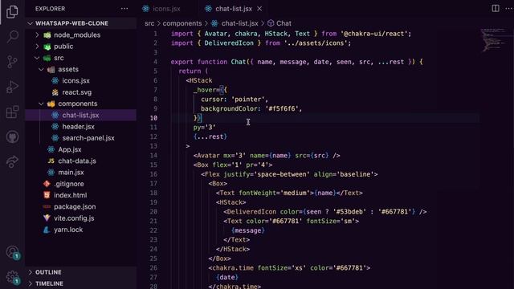Click the Chat function name on line 4
Screen dimensions: 514x289
point(239,62)
